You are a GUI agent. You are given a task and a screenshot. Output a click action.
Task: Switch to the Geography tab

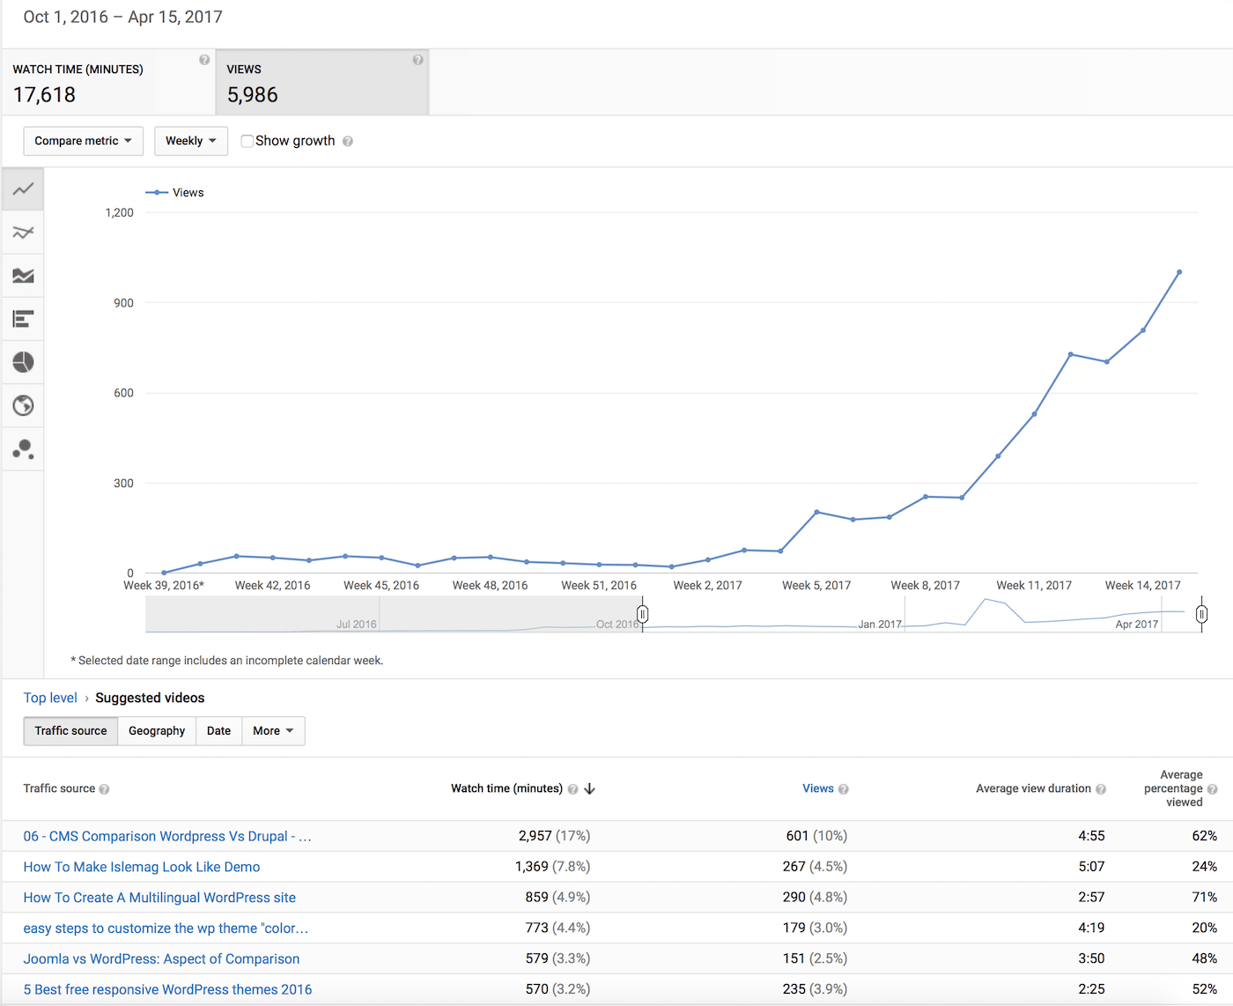click(x=156, y=731)
